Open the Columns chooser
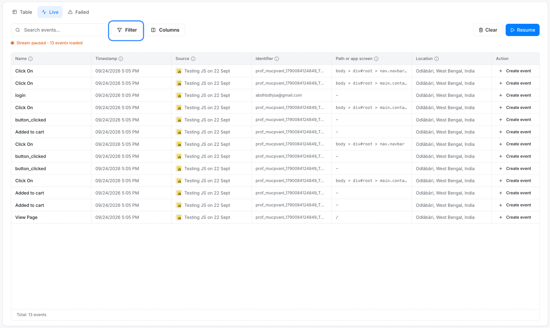550x328 pixels. point(165,30)
